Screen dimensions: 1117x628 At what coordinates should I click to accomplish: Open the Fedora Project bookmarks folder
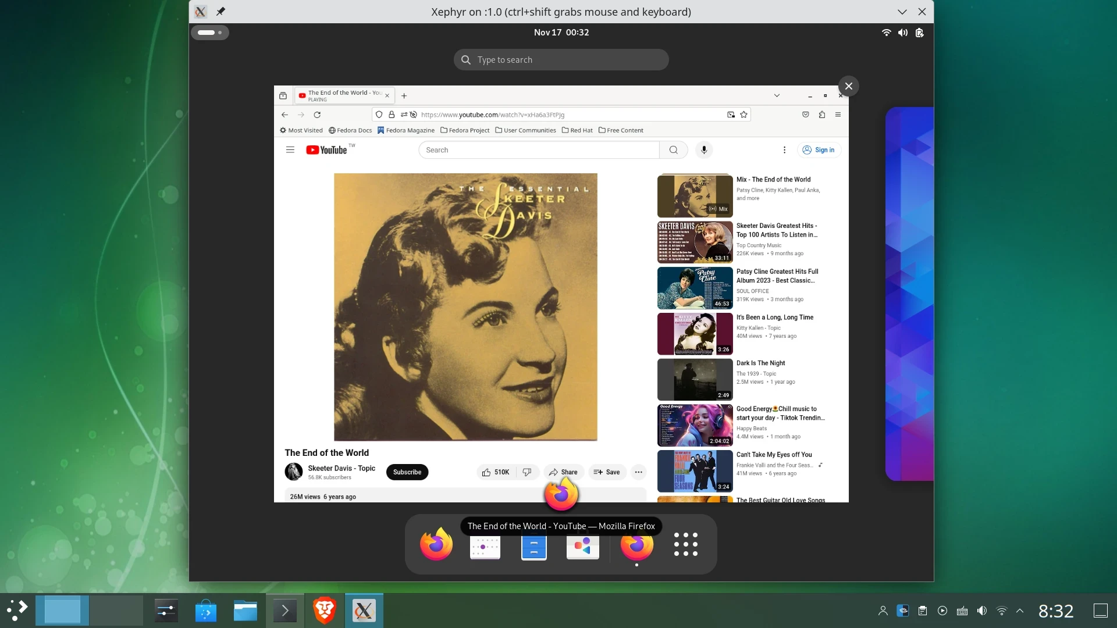[465, 130]
